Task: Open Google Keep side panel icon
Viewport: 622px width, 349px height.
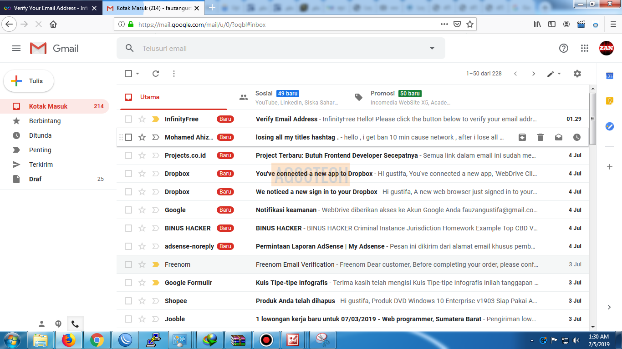Action: 610,101
